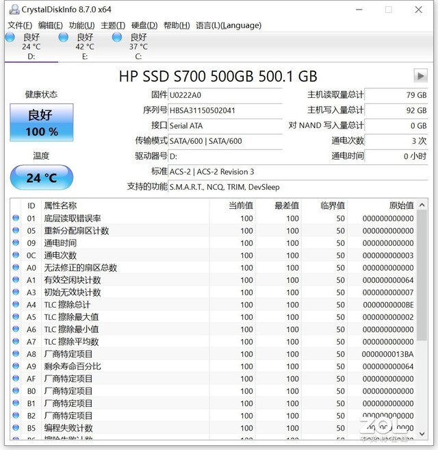Open the 硬盘(D) menu
438x450 pixels.
(x=144, y=25)
